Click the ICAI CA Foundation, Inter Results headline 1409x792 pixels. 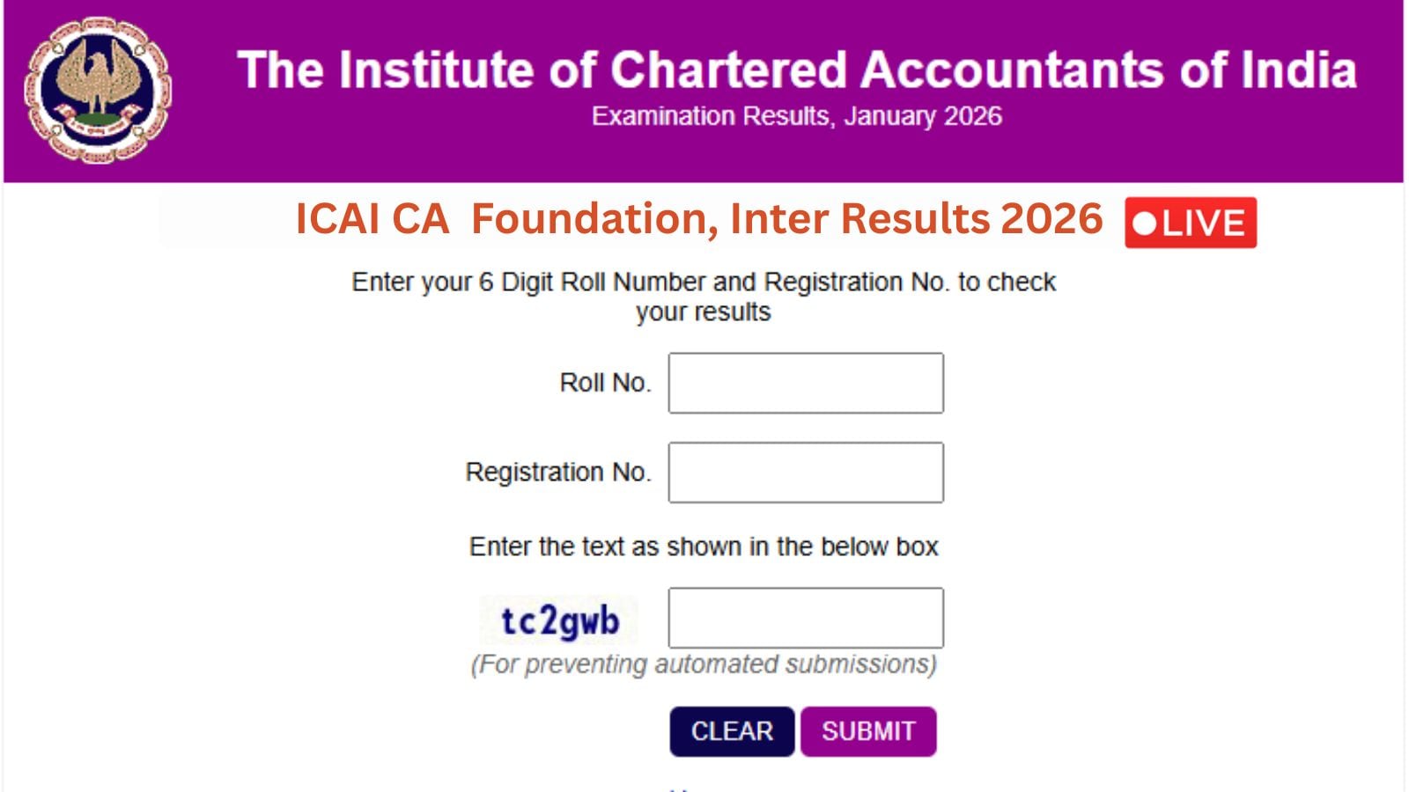click(698, 218)
